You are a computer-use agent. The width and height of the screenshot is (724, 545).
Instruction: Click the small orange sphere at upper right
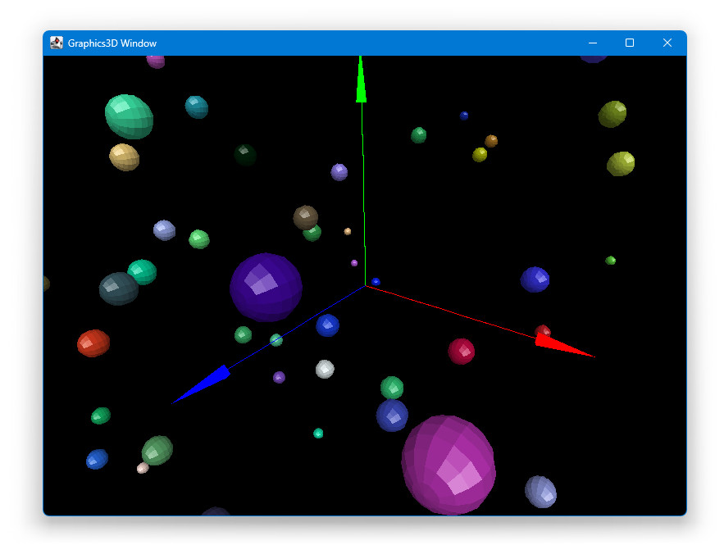coord(491,141)
